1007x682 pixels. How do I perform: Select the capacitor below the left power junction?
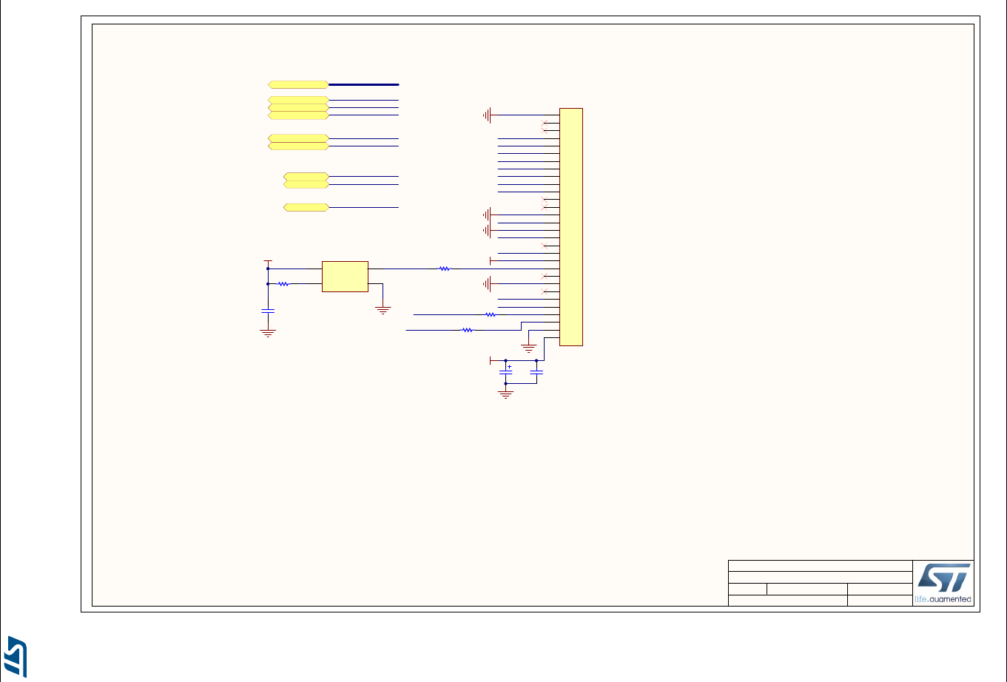pyautogui.click(x=268, y=311)
